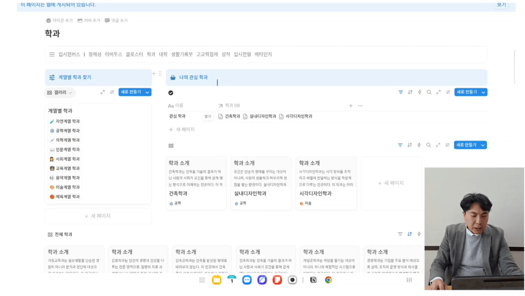This screenshot has width=525, height=296.
Task: Add 새 페이지 below 계열별 학과 gallery card
Action: tap(98, 216)
